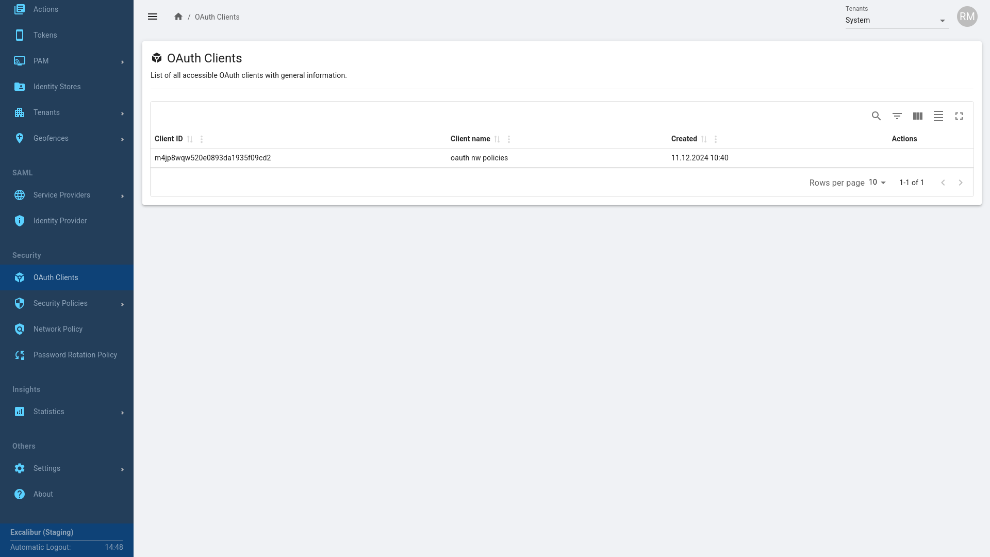Open the rows per page dropdown
The image size is (990, 557).
tap(877, 183)
